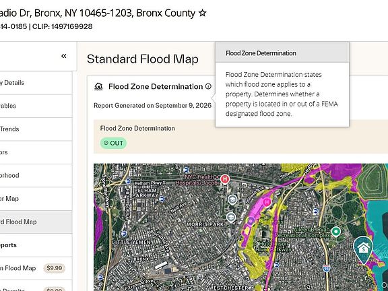Click lower school marker near Morris Park
The image size is (388, 291).
[231, 218]
